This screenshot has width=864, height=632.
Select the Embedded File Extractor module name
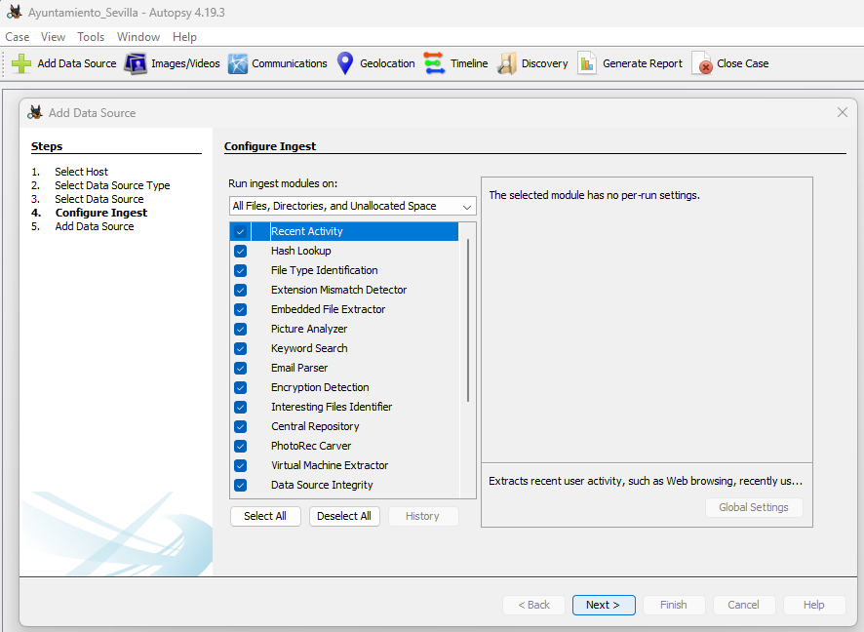[328, 310]
